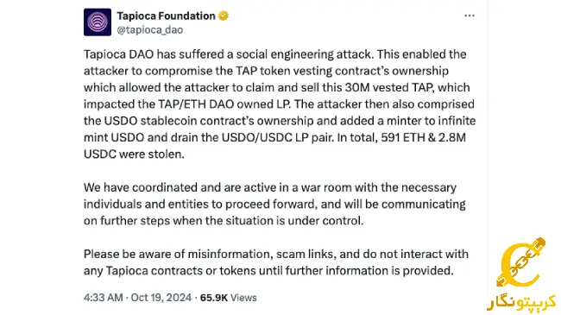
Task: Click the gold verified badge icon
Action: [x=224, y=16]
